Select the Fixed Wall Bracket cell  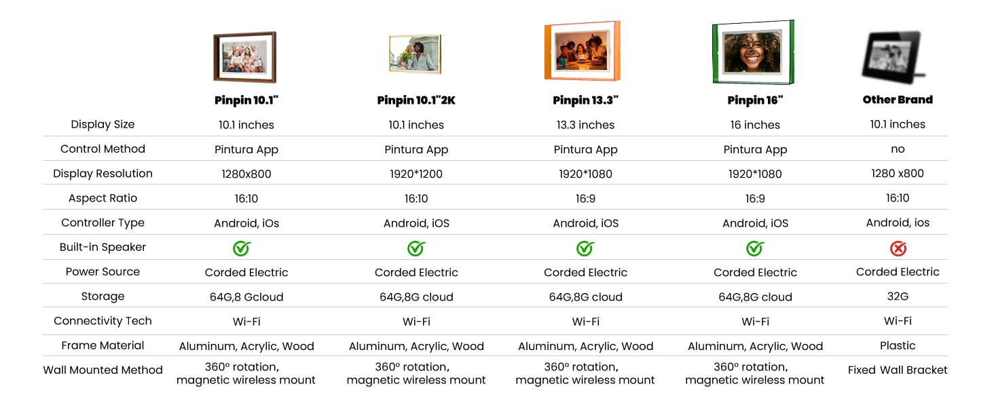point(898,370)
